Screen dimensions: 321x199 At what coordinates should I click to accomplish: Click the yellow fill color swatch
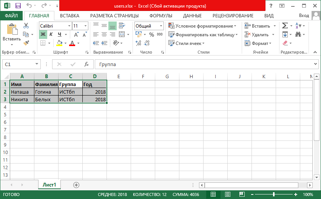(x=59, y=43)
